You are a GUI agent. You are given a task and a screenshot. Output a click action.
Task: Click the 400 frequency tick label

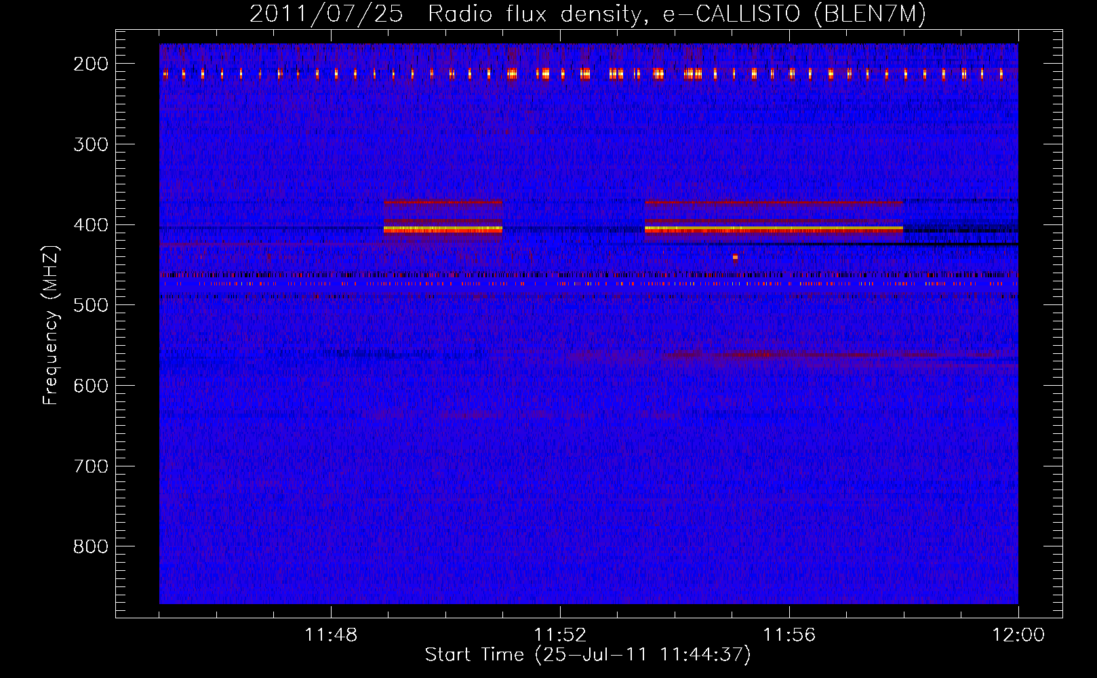coord(91,225)
